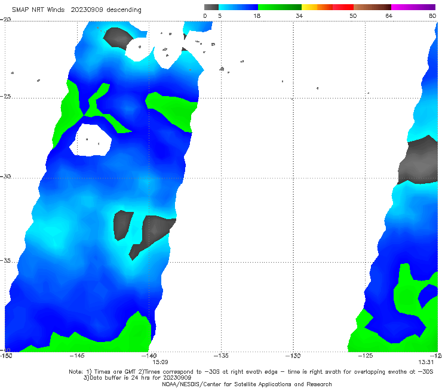Click the colorbar label '64'
The height and width of the screenshot is (388, 442).
(389, 16)
